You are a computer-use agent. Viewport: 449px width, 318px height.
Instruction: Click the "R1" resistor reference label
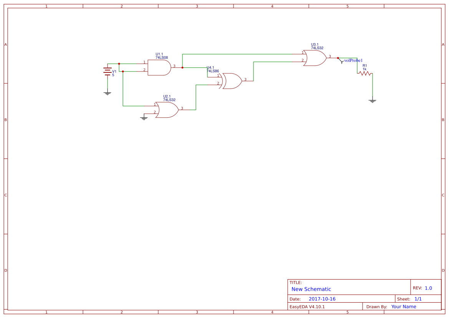(x=365, y=66)
